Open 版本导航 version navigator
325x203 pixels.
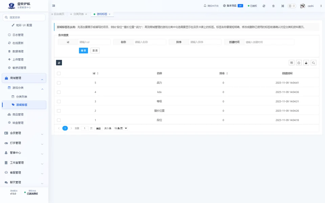(x=233, y=6)
